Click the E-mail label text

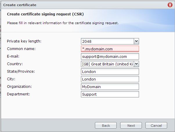13,56
